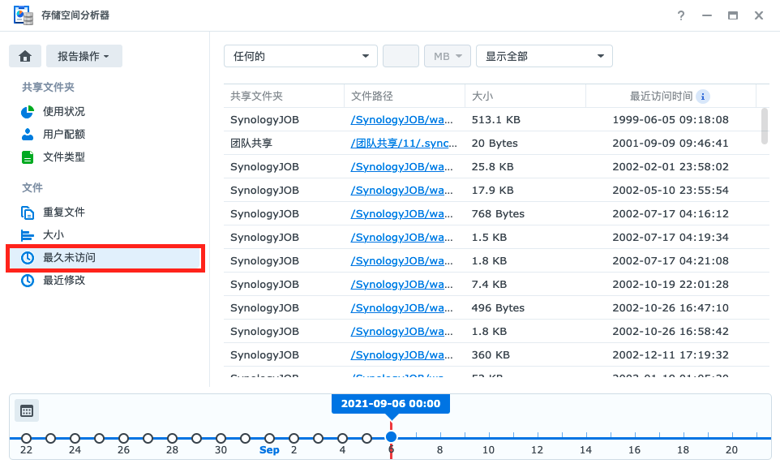The image size is (780, 468).
Task: Open the 显示全部 display filter dropdown
Action: point(543,55)
